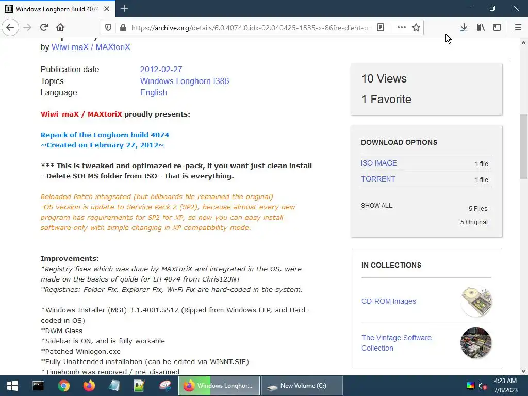Viewport: 528px width, 396px height.
Task: Open The Vintage Software Collection link
Action: coord(397,343)
